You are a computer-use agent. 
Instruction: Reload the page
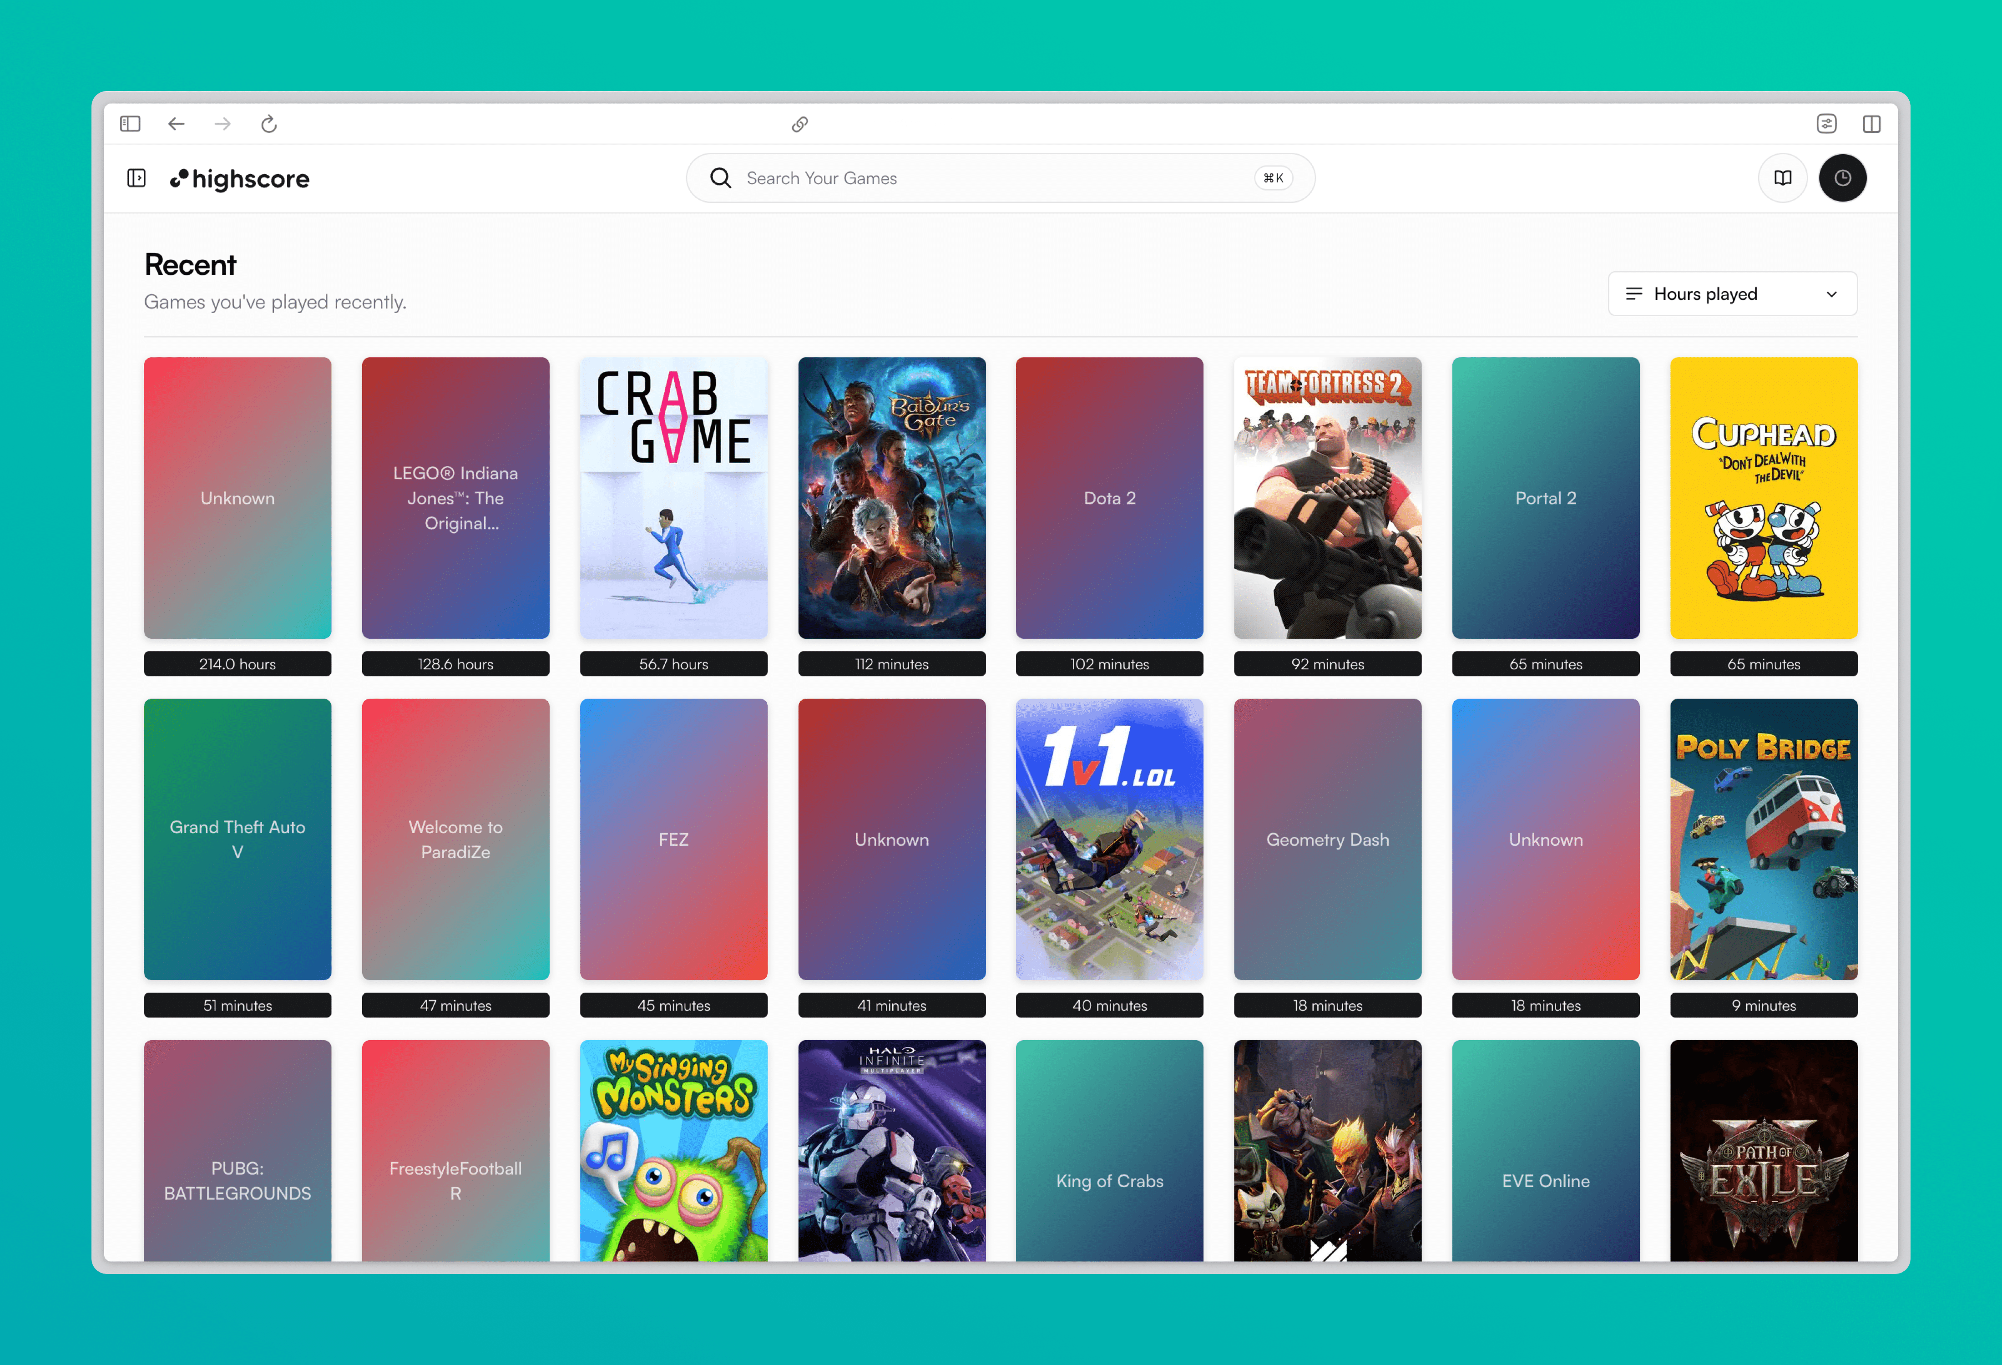click(x=269, y=124)
